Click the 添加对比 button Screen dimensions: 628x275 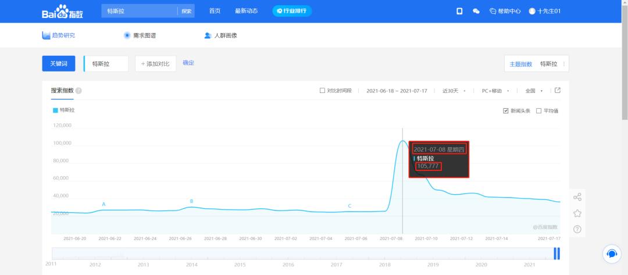coord(155,63)
